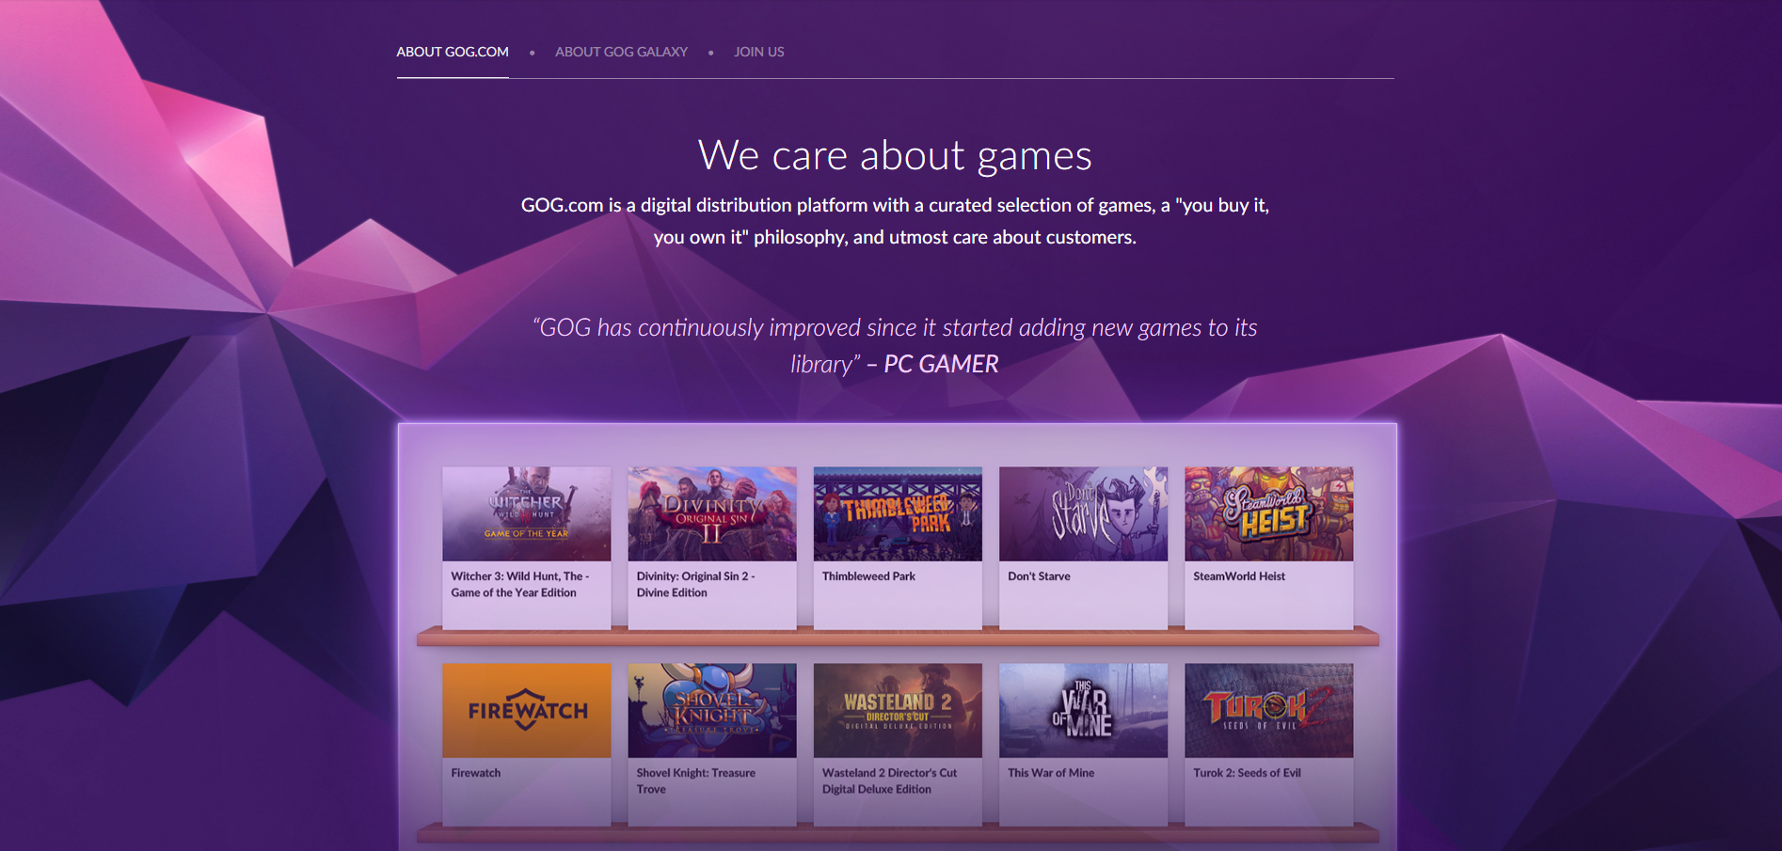Select the Thimbleweed Park cover image
Viewport: 1782px width, 851px height.
[898, 513]
